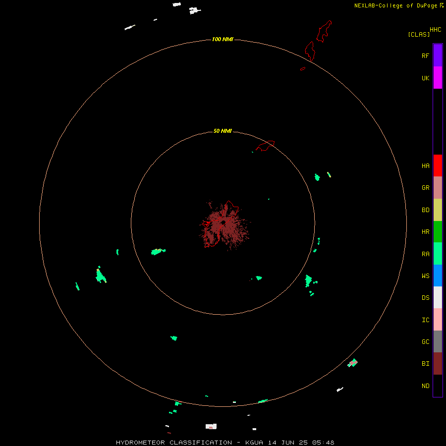Viewport: 446px width, 446px height.
Task: Click the IC pink legend swatch
Action: tap(438, 320)
